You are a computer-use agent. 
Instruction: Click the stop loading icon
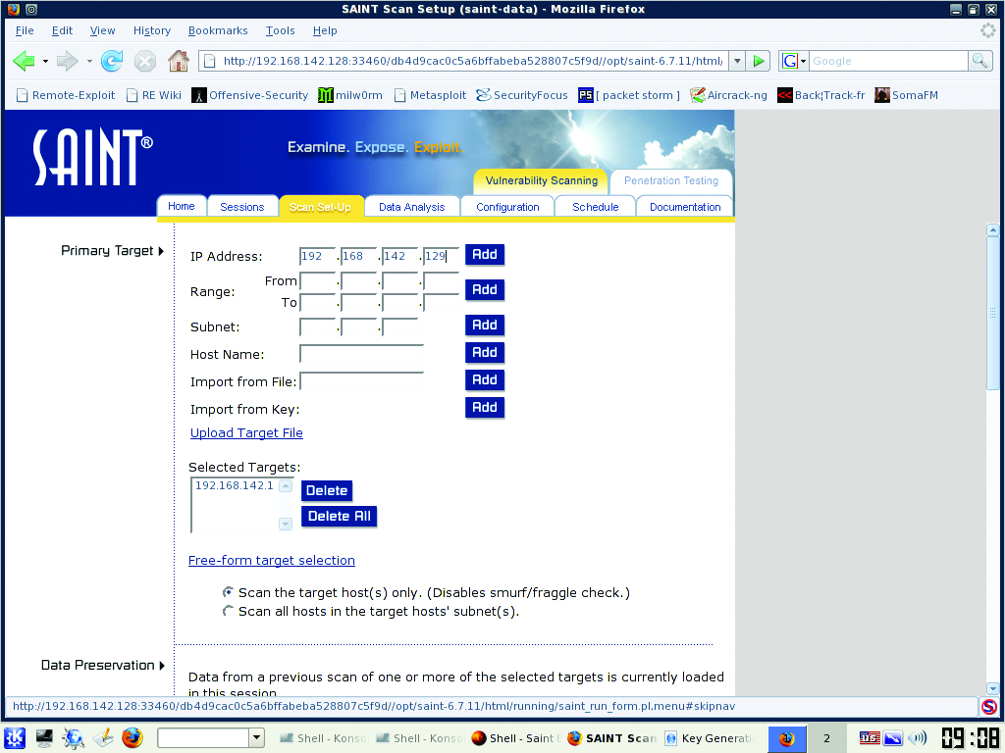[145, 61]
